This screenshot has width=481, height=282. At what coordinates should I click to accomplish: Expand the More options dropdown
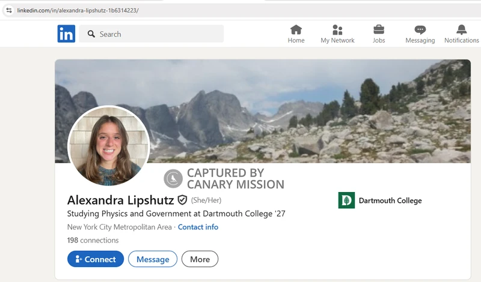(x=200, y=259)
